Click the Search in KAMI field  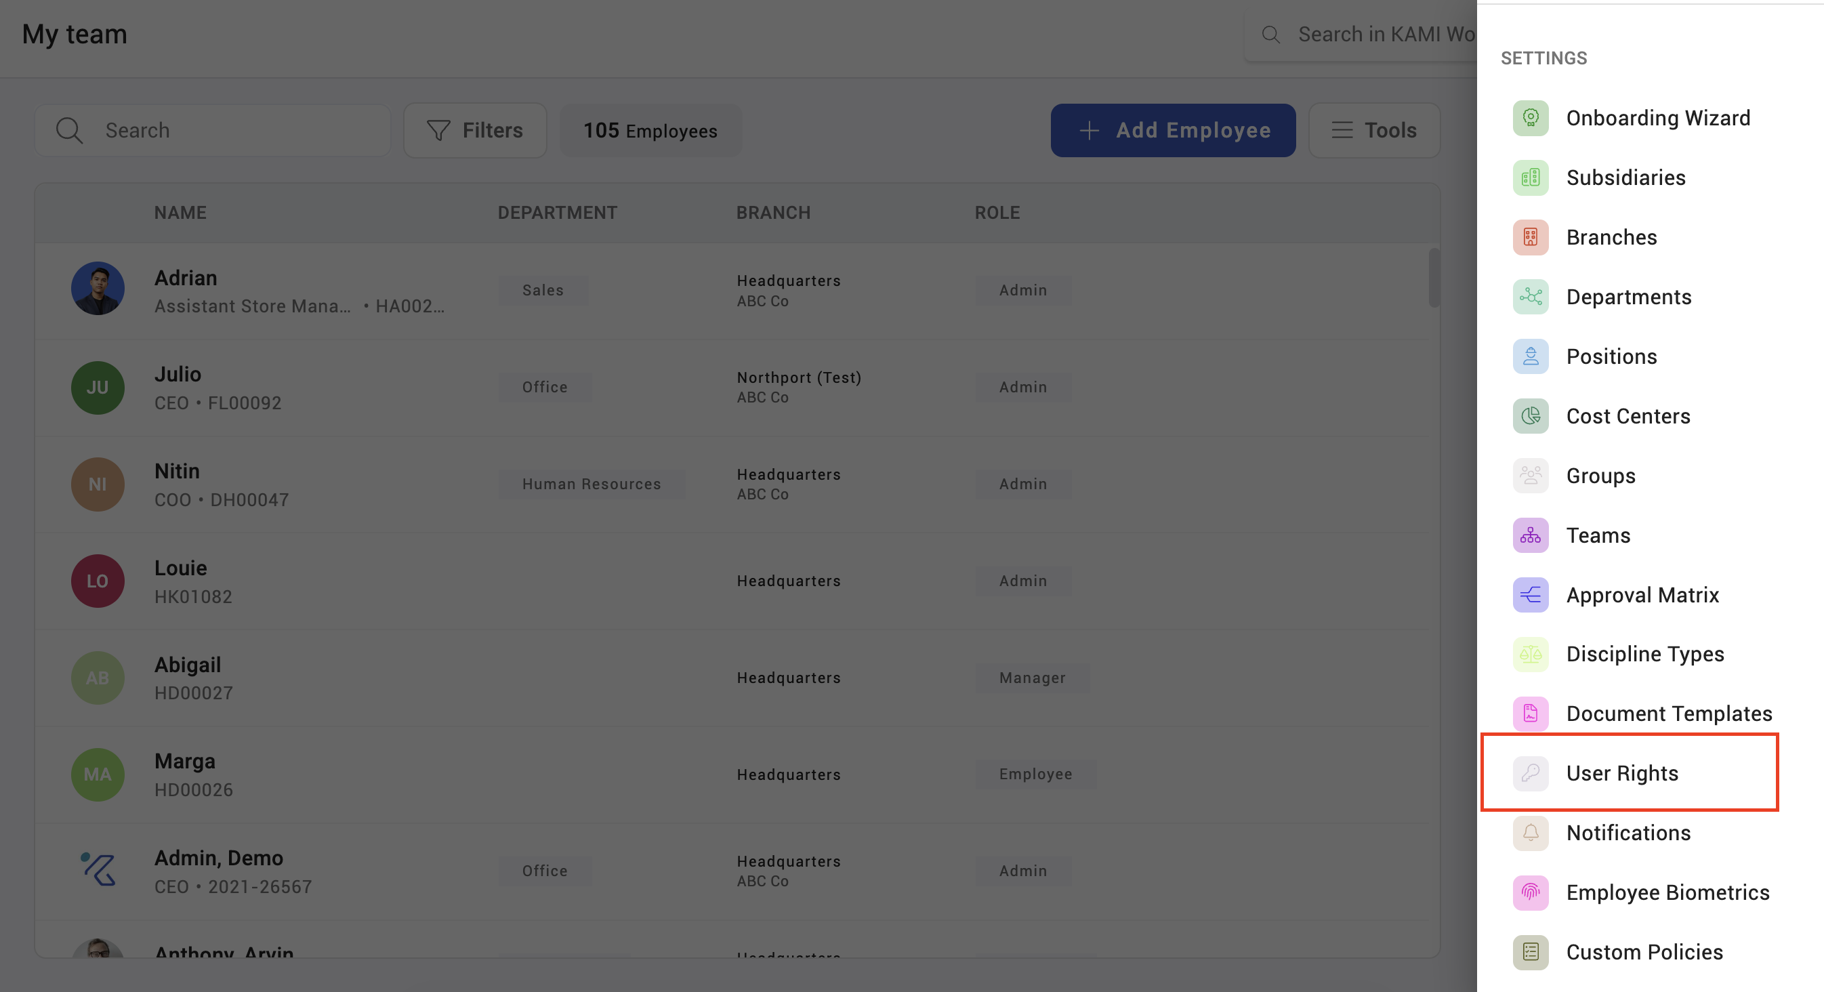1361,34
